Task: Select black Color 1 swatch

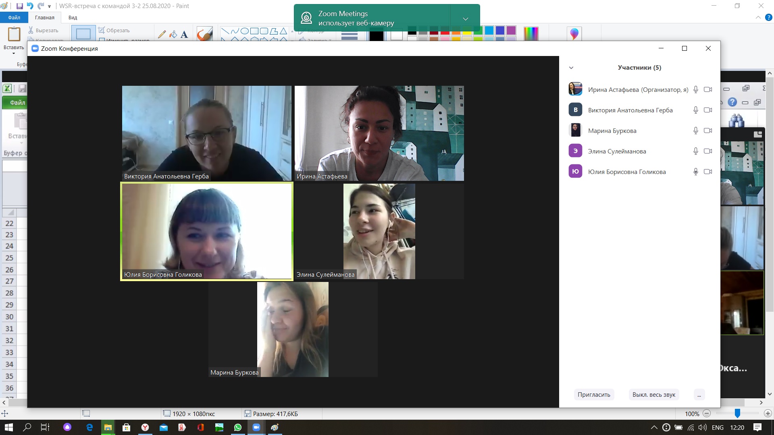Action: [x=376, y=35]
